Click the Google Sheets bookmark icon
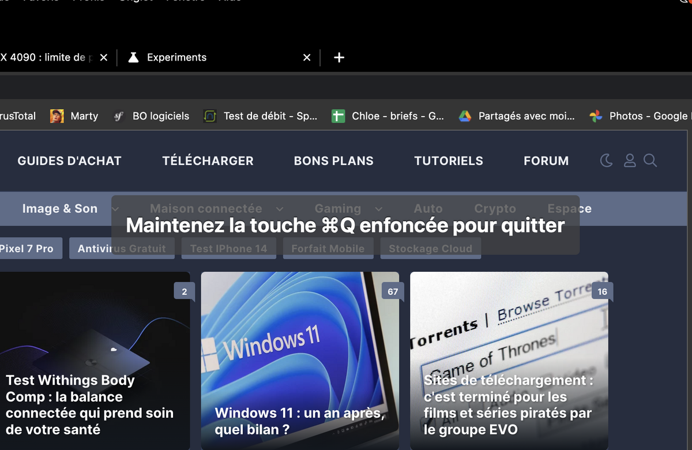Image resolution: width=692 pixels, height=450 pixels. click(338, 116)
